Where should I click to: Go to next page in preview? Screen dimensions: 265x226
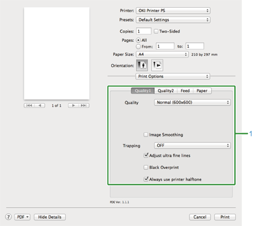[73, 105]
